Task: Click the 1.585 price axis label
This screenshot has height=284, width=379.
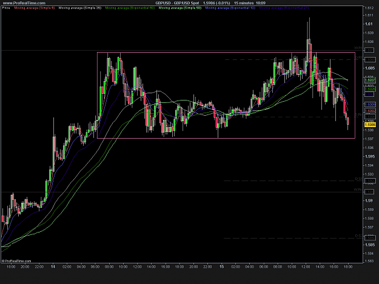Action: click(369, 245)
